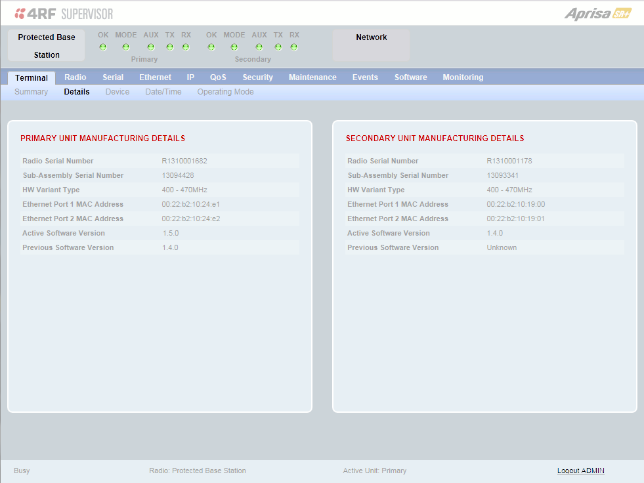Open the Security tab
This screenshot has height=483, width=644.
point(257,77)
